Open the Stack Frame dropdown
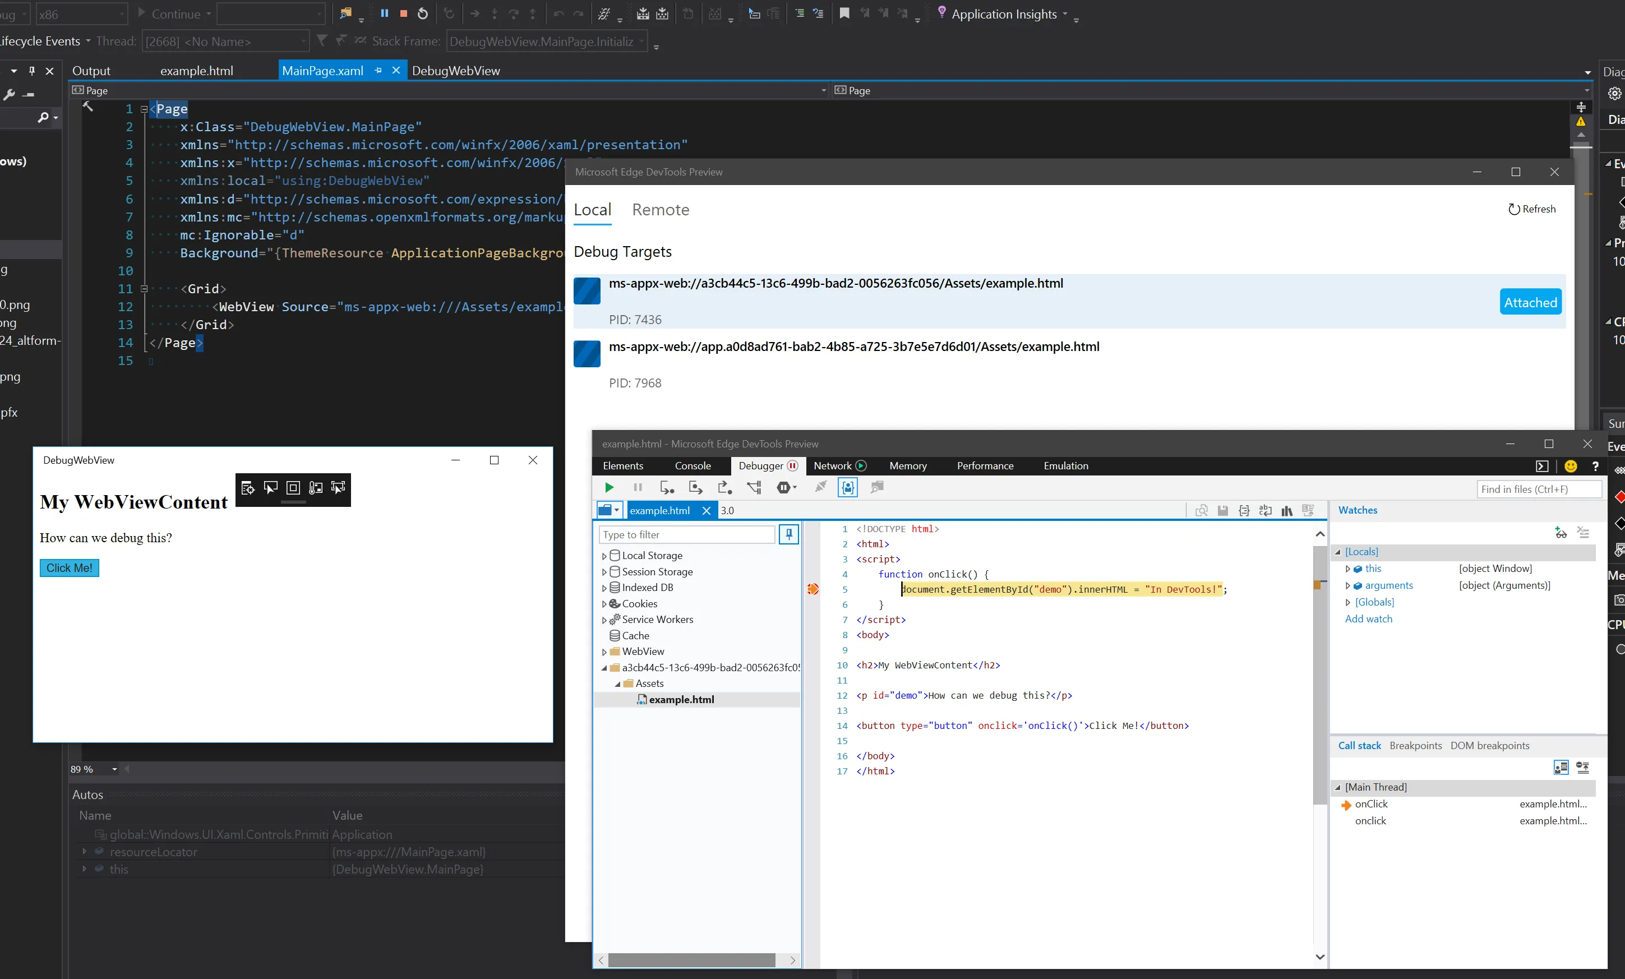Viewport: 1625px width, 979px height. click(641, 41)
